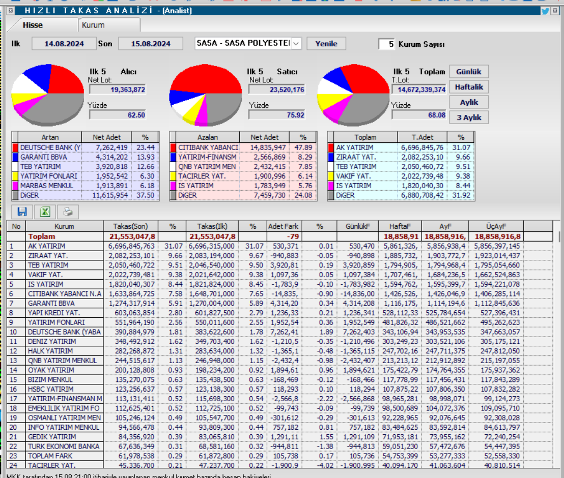
Task: Export the table with the Excel icon
Action: (45, 212)
